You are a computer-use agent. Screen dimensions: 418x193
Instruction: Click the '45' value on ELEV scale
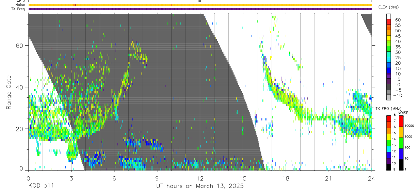pos(398,36)
